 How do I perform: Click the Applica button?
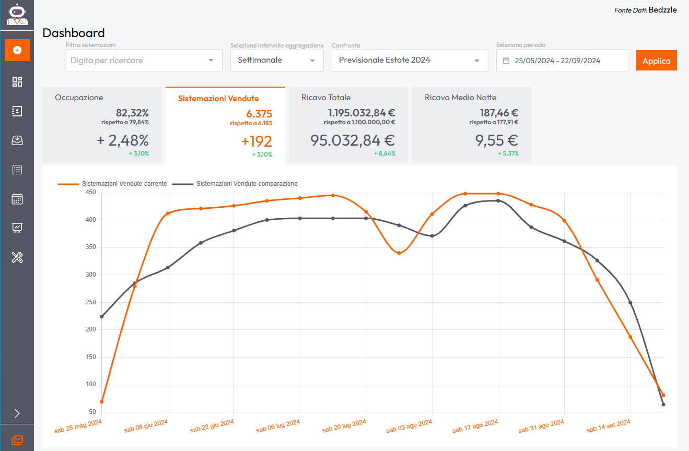tap(656, 61)
